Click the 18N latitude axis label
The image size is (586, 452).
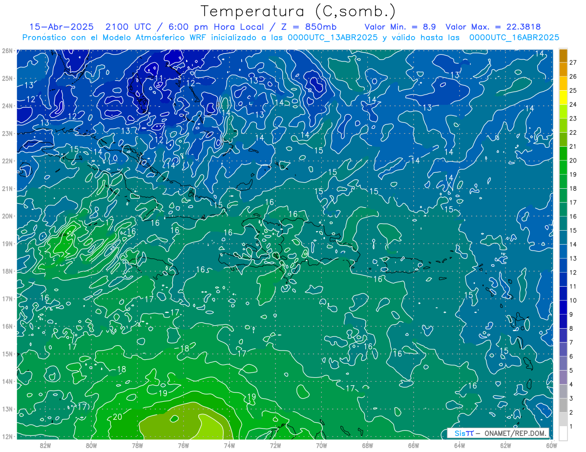[x=7, y=271]
